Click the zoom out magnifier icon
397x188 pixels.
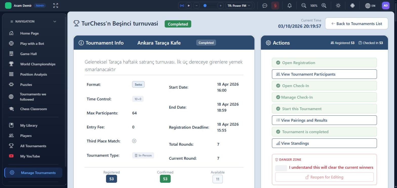tap(304, 6)
